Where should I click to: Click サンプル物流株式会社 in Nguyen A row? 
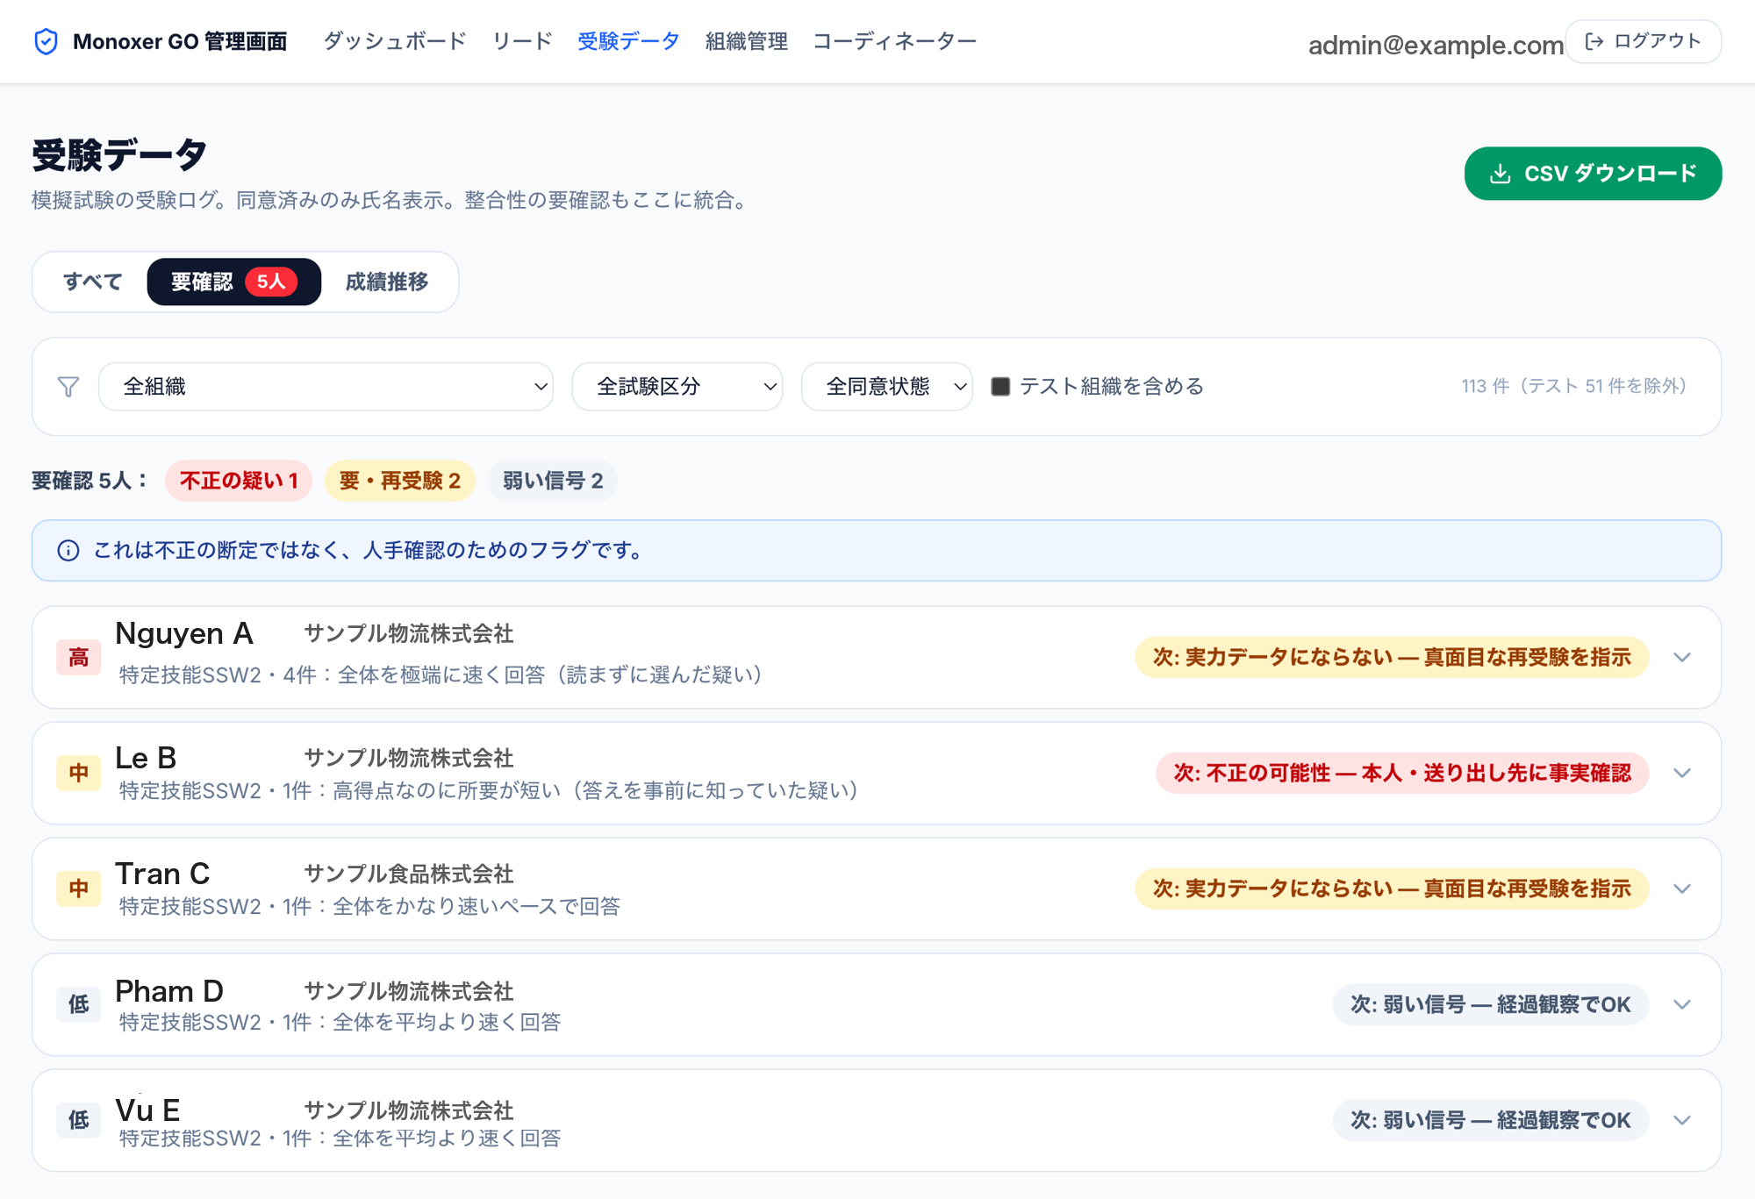click(x=409, y=633)
